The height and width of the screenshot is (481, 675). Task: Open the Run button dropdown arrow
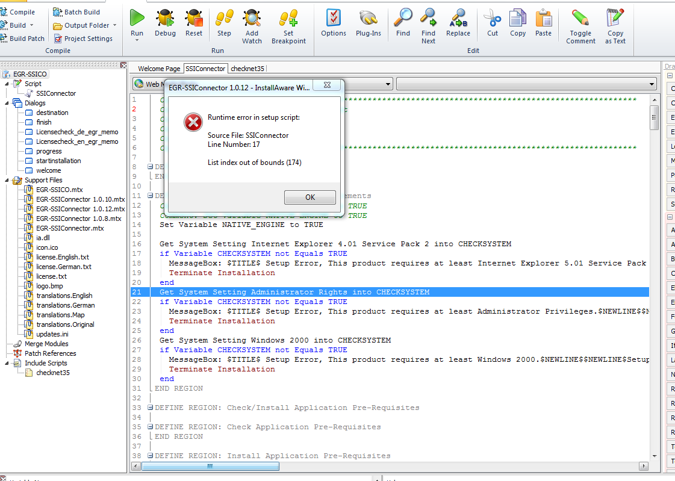click(x=137, y=40)
